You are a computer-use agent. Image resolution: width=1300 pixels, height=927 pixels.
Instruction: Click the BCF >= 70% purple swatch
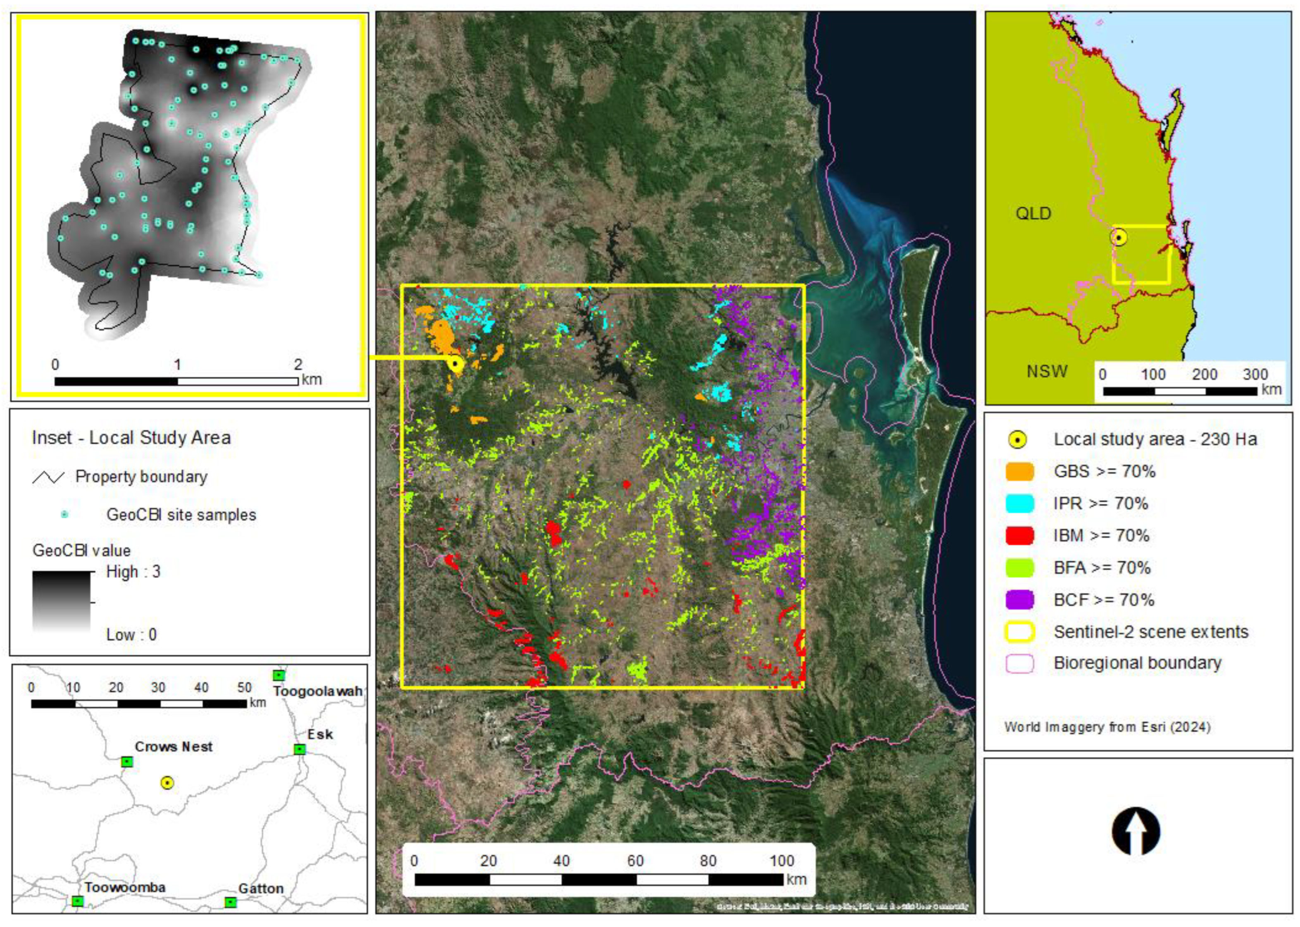pos(1019,600)
